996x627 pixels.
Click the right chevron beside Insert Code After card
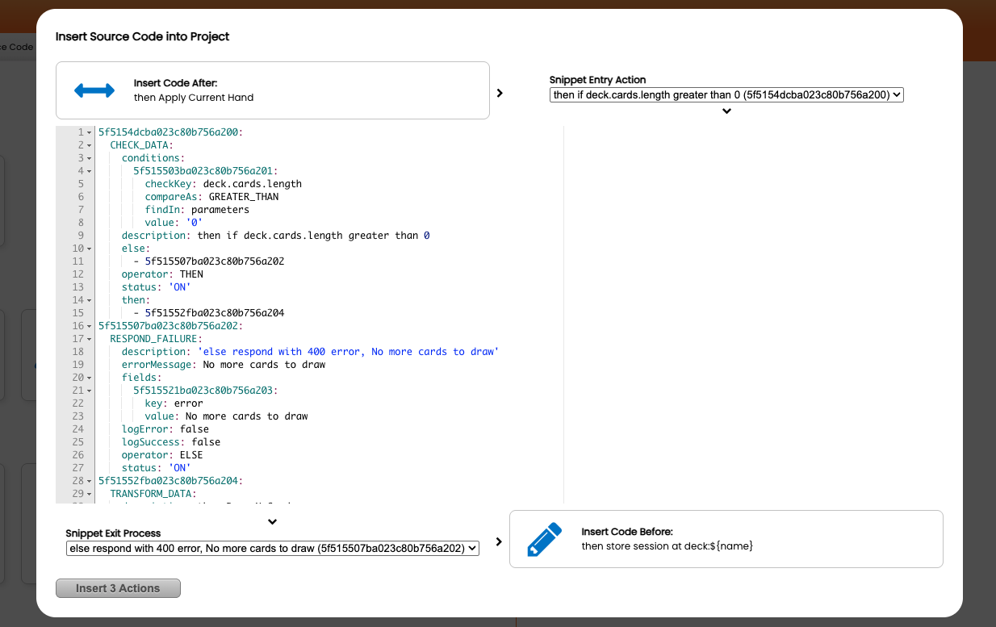click(500, 93)
